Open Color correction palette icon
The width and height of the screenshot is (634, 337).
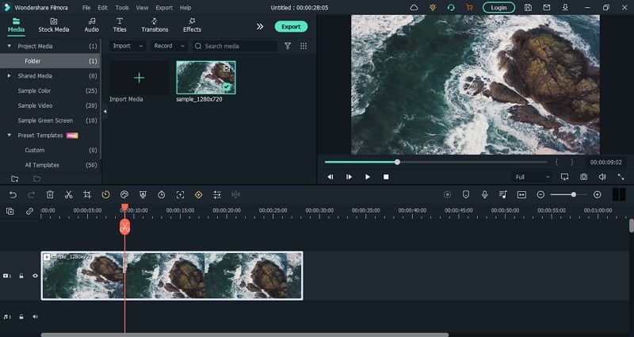[x=124, y=195]
